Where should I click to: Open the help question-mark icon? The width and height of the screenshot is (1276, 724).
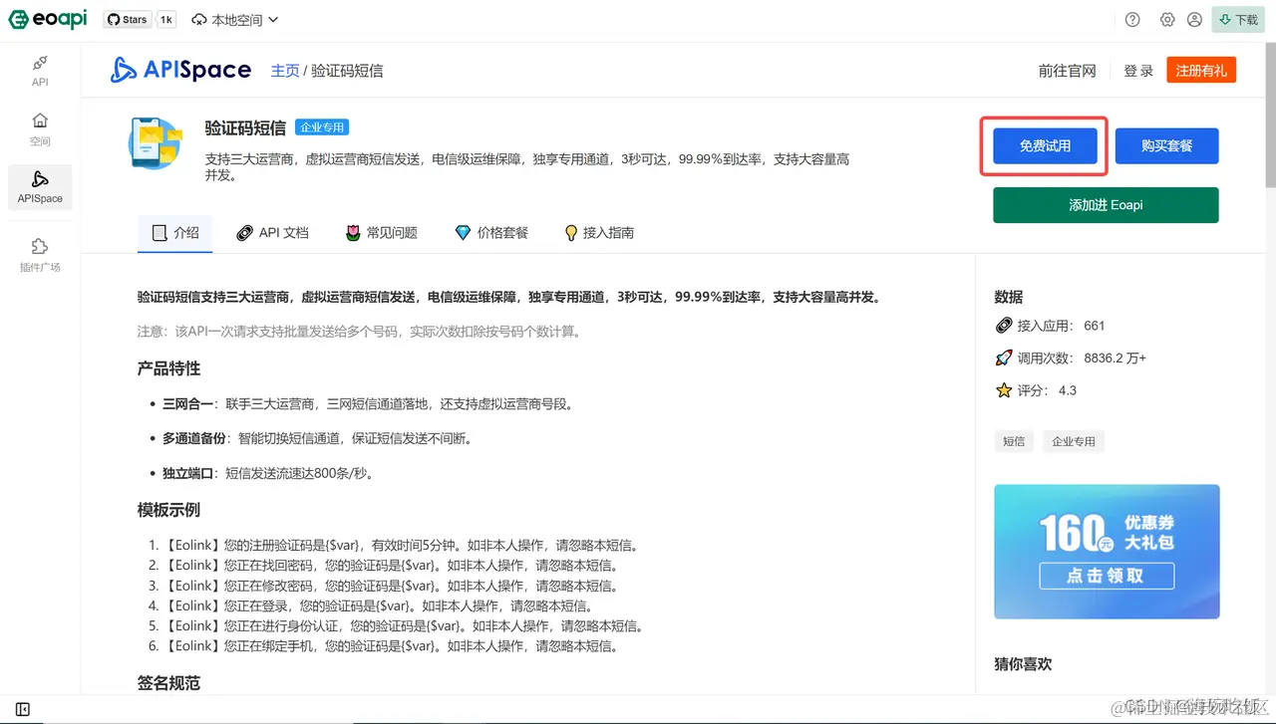[x=1132, y=19]
